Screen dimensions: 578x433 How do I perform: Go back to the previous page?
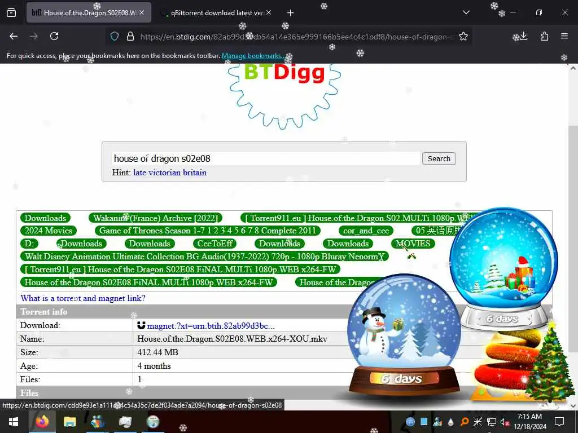tap(14, 36)
